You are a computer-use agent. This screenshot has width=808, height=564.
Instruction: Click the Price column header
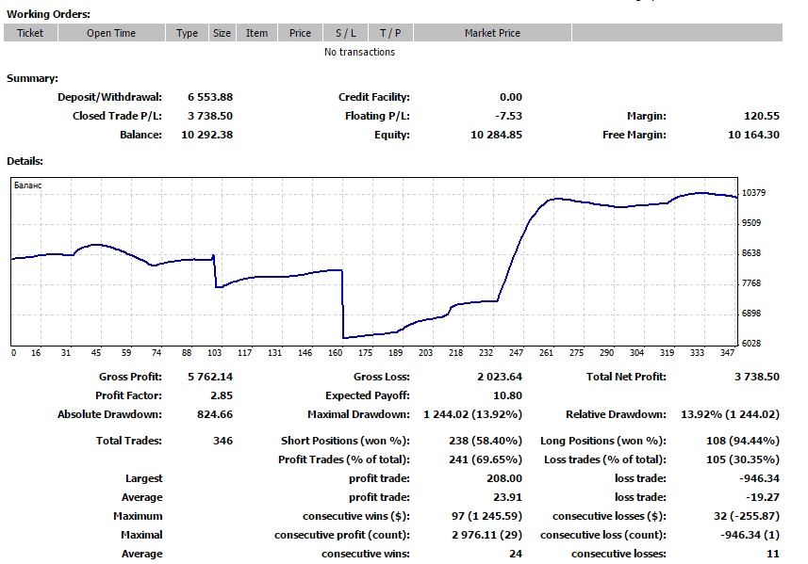point(300,33)
